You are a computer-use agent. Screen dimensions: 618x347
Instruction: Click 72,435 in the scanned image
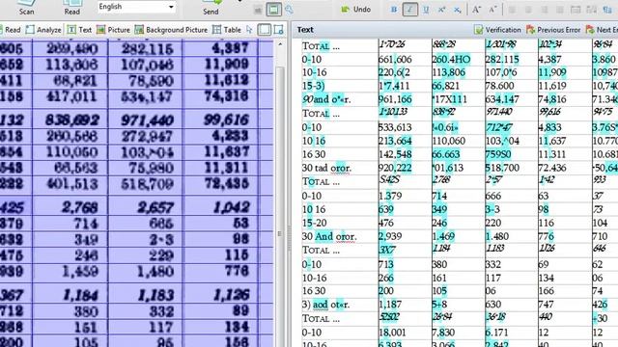click(x=226, y=184)
